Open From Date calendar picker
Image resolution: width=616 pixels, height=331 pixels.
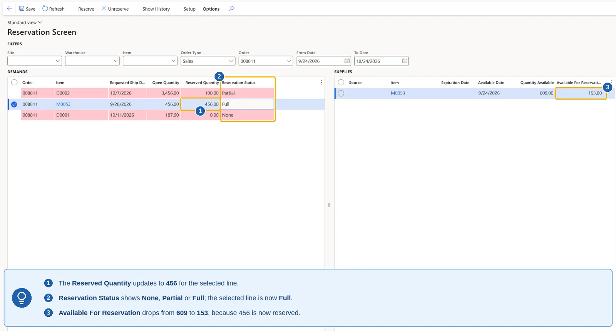pyautogui.click(x=347, y=61)
